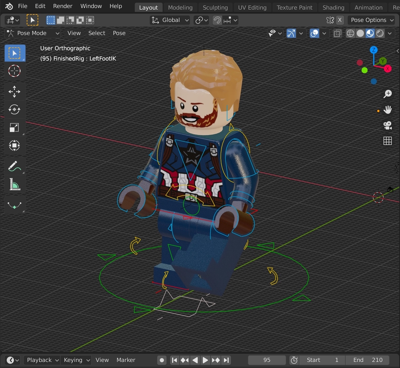
Task: Click the pan view hand icon
Action: point(387,110)
